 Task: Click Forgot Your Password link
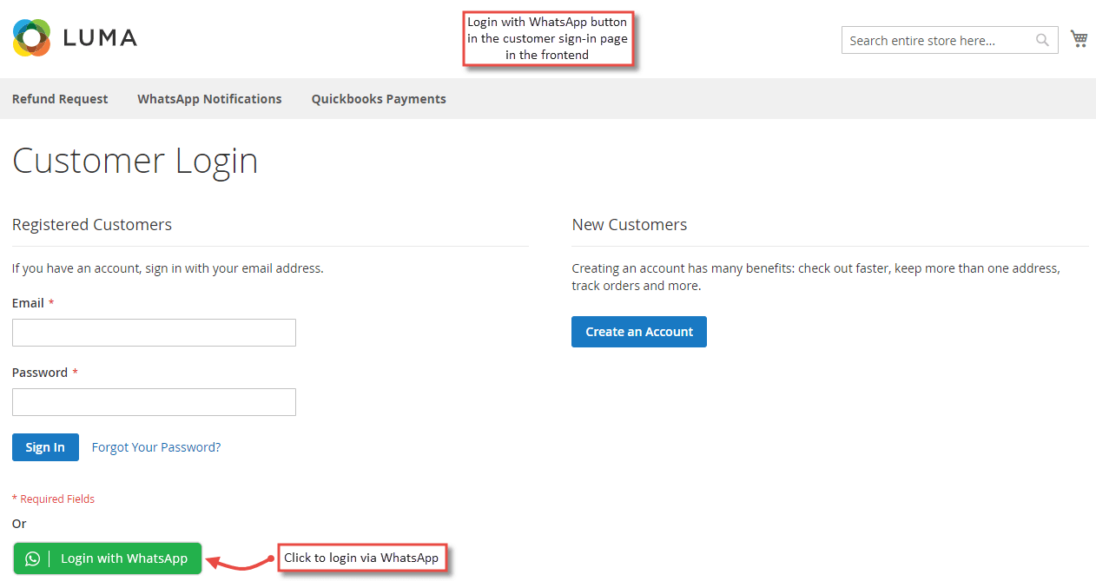coord(156,447)
